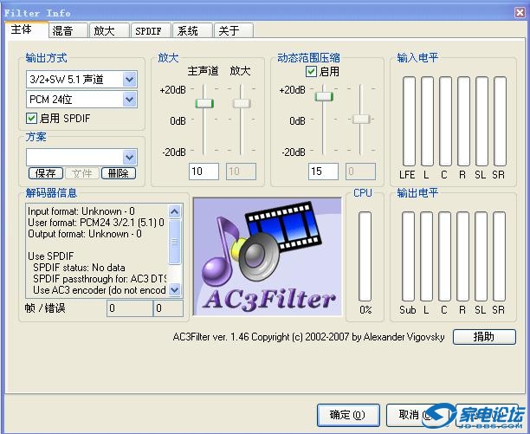Screen dimensions: 530x434
Task: Click the frames count field
Action: point(130,308)
